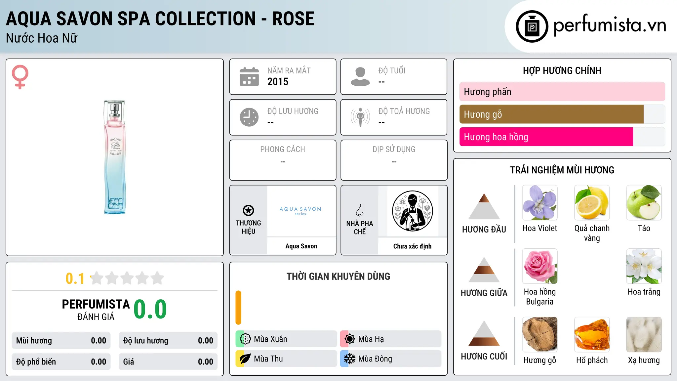This screenshot has height=381, width=677.
Task: Click the perfumer illustration circle icon
Action: (412, 211)
